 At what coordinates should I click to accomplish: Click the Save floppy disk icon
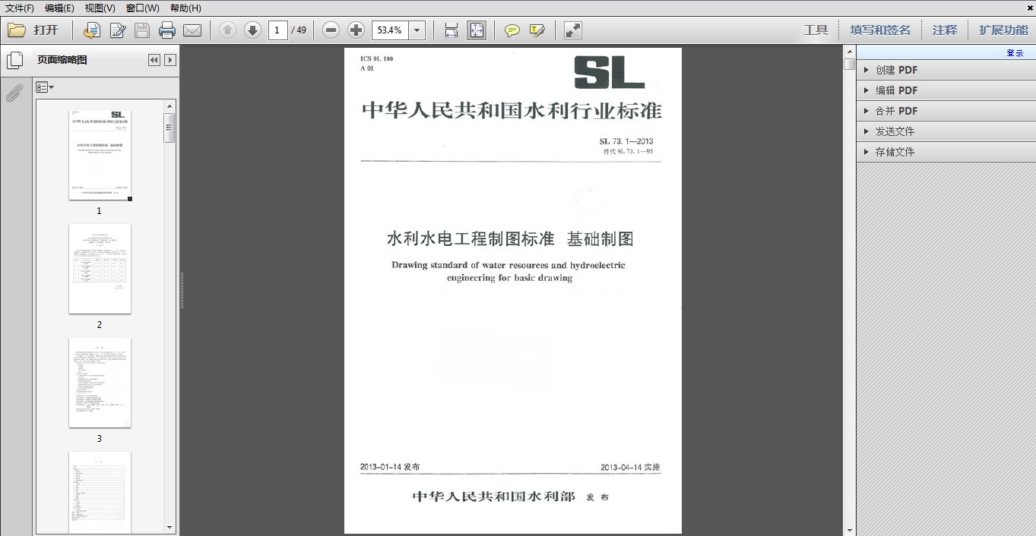click(x=142, y=30)
